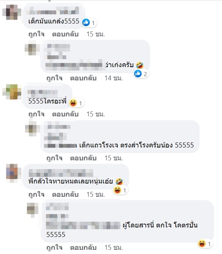The height and width of the screenshot is (254, 222).
Task: Open haha reaction on พี่กลัวใจหายหมดเลย comment
Action: (117, 190)
